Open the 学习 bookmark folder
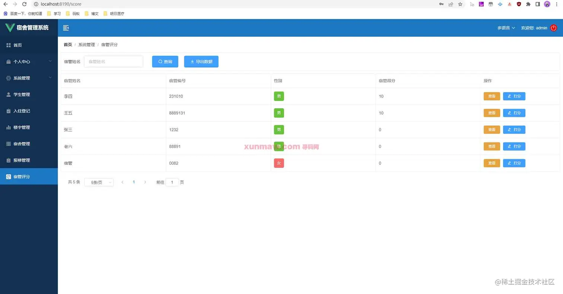Screen dimensions: 563x294 click(x=54, y=13)
